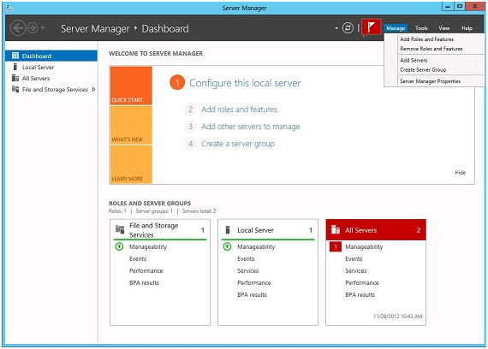488x349 pixels.
Task: Click Add other servers to manage link
Action: coord(251,127)
